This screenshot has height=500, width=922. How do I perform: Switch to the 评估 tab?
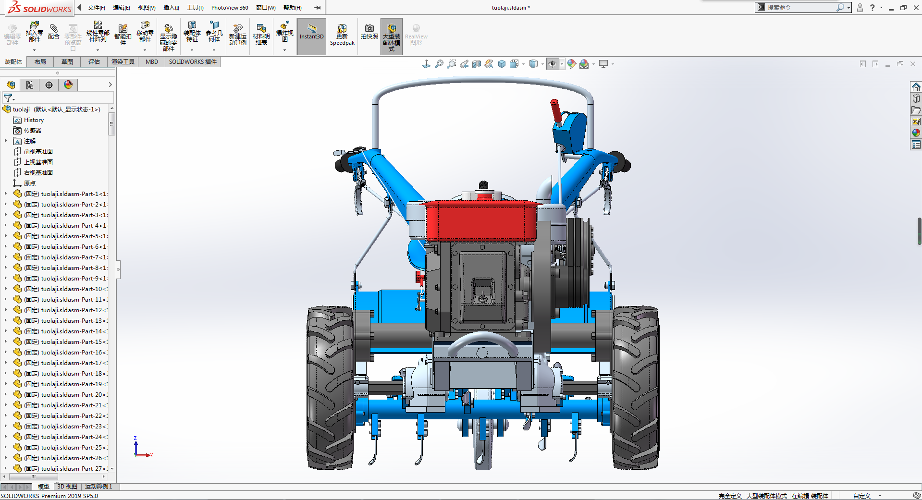coord(94,62)
